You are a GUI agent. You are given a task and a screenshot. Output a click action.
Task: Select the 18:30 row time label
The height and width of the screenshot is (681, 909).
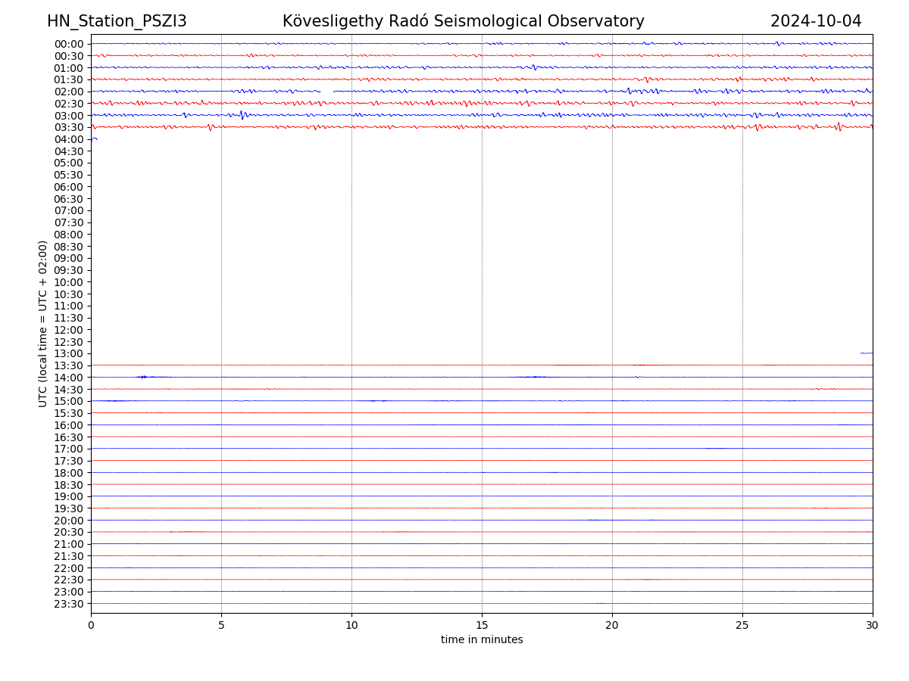click(x=69, y=485)
